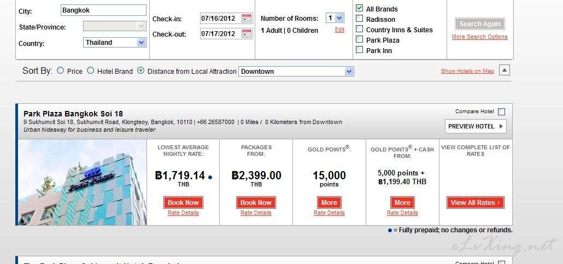Click 5,000 points + ฿1,199.40 THB text
Screen dimensions: 563x264
pyautogui.click(x=402, y=178)
